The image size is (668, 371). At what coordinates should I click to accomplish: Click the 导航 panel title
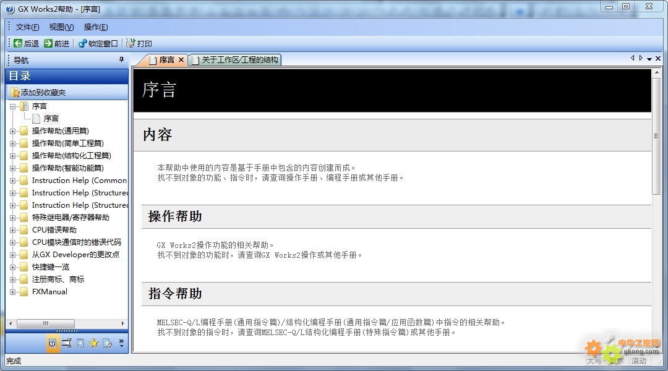21,61
